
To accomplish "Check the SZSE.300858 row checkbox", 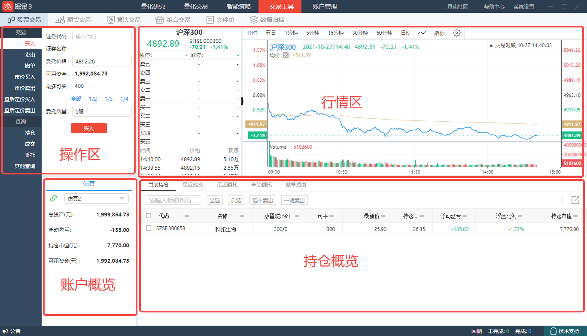I will click(149, 228).
